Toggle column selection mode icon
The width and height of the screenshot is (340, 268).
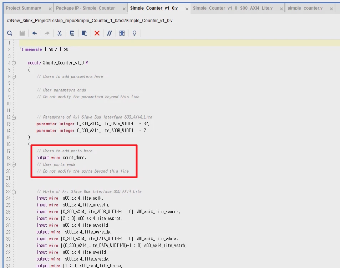click(122, 33)
